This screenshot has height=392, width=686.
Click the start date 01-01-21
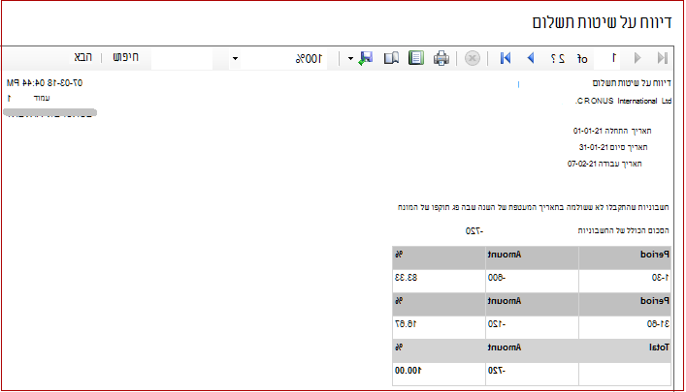click(588, 131)
